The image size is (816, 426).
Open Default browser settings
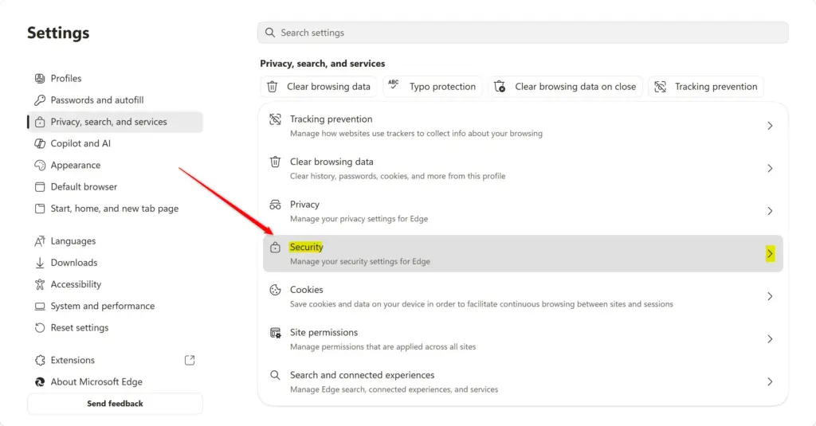pyautogui.click(x=115, y=187)
